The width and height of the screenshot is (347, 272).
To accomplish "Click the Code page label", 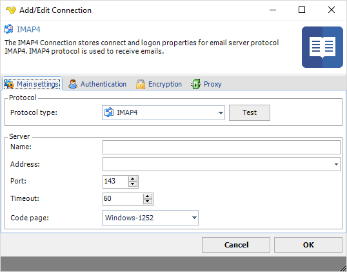I will click(x=30, y=218).
